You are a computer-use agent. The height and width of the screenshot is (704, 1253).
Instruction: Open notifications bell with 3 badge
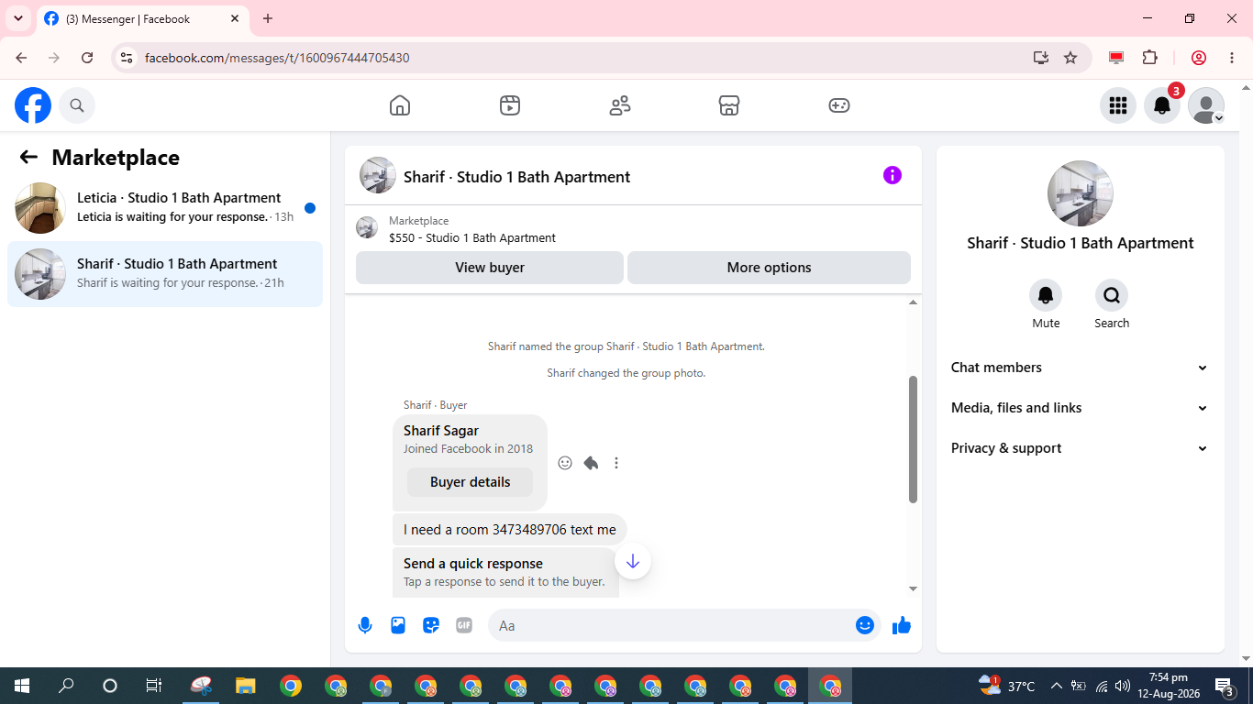pyautogui.click(x=1162, y=105)
